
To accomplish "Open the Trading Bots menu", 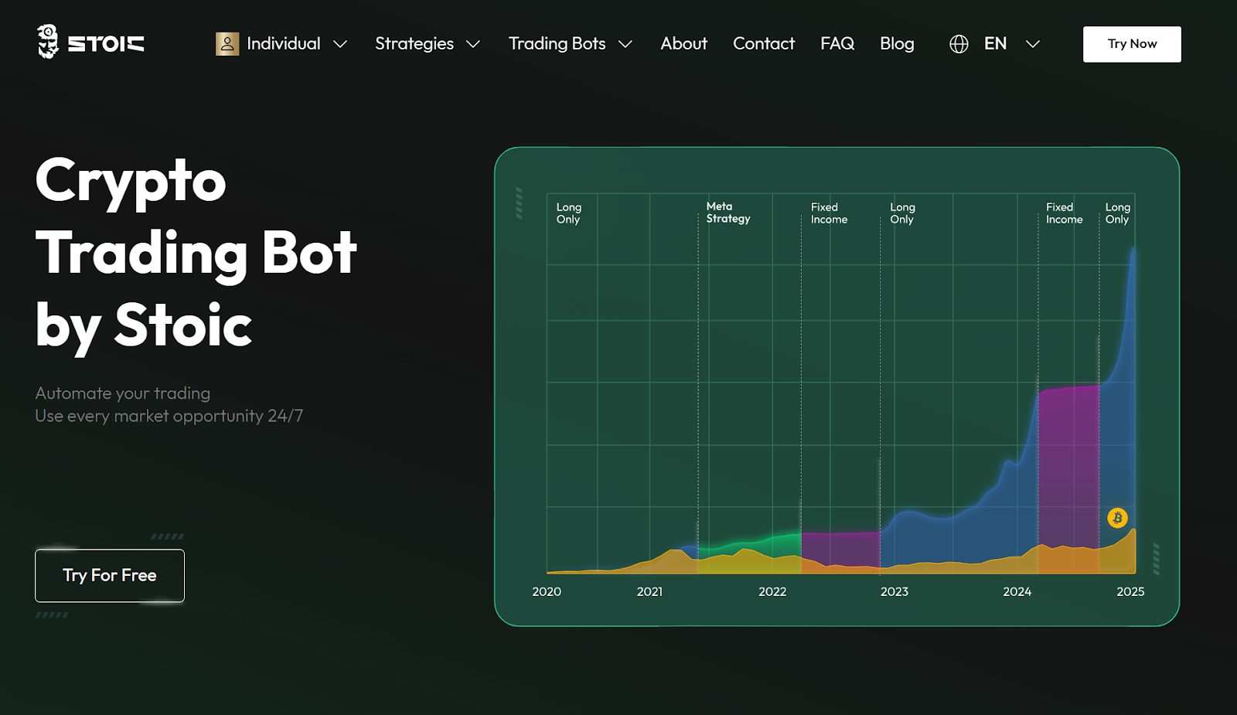I will click(x=557, y=44).
